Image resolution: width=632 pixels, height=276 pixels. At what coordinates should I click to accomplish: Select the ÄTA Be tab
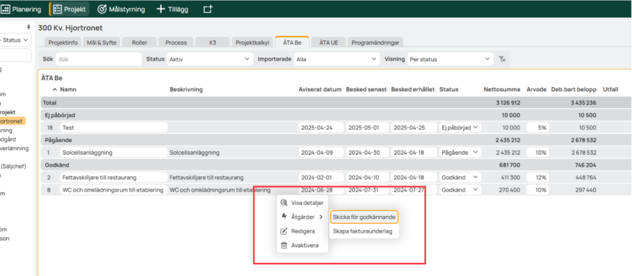click(x=292, y=43)
